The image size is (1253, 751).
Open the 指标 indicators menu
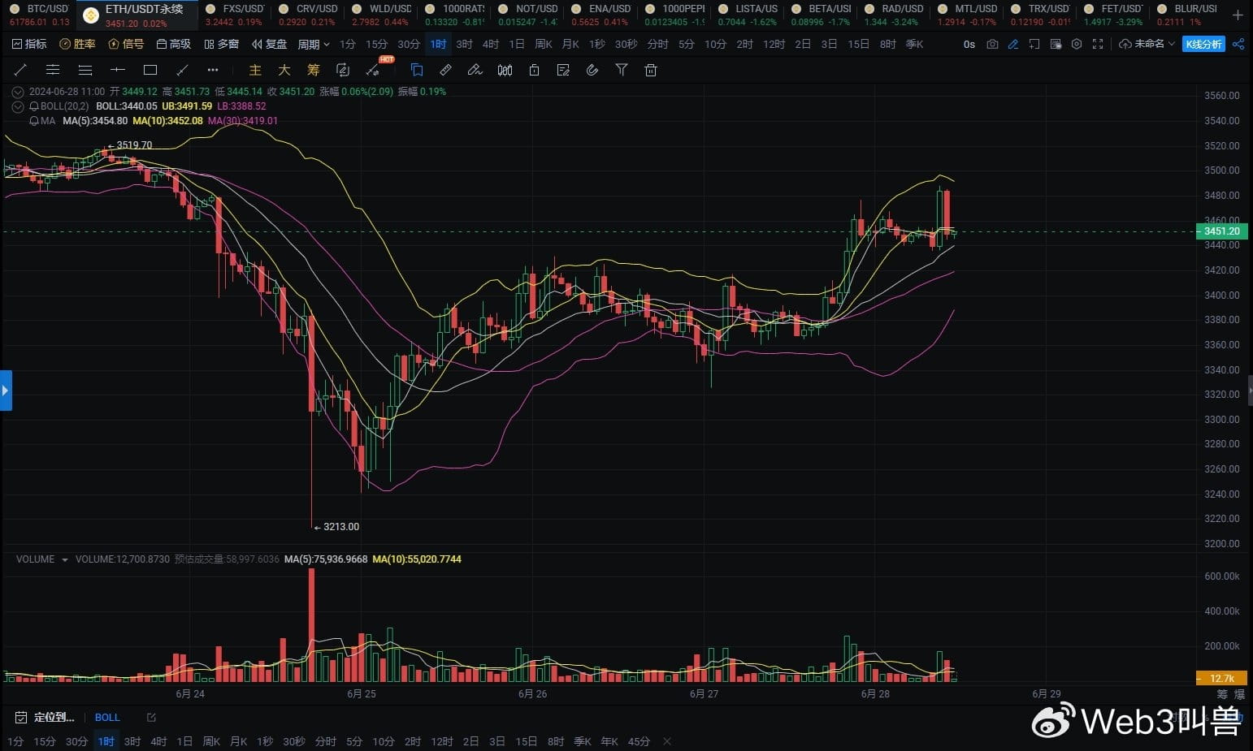[29, 44]
